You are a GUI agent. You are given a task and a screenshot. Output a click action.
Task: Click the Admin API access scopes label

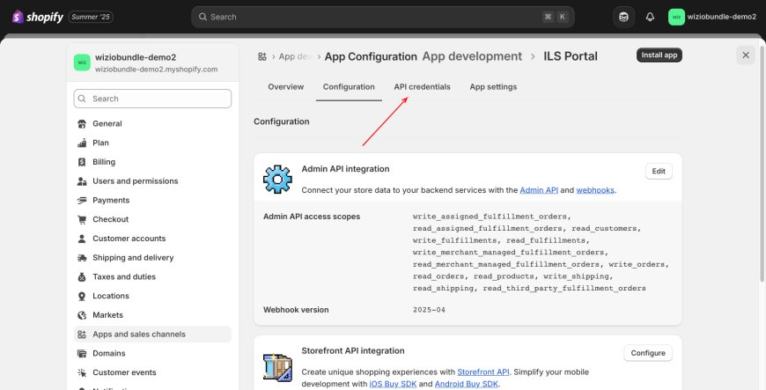[x=312, y=217]
